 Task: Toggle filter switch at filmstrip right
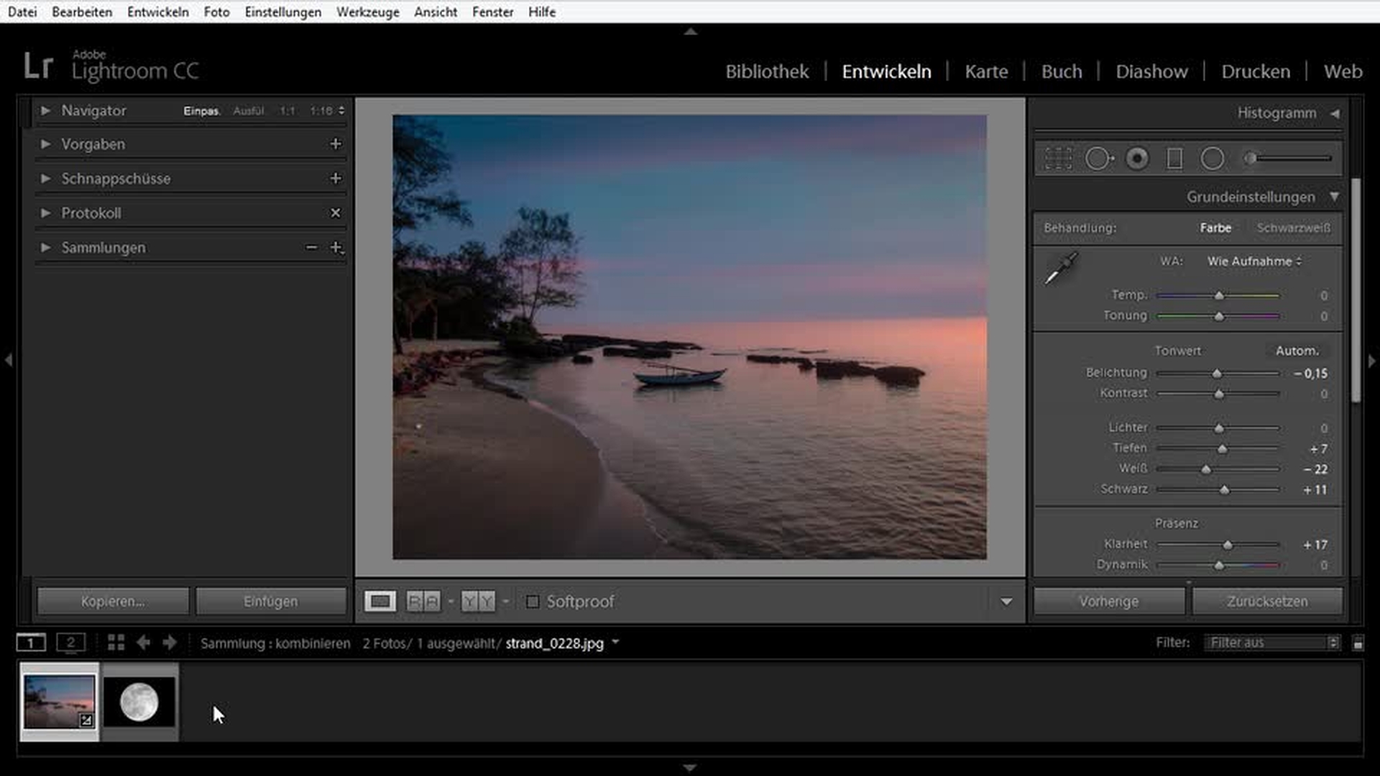pos(1358,643)
